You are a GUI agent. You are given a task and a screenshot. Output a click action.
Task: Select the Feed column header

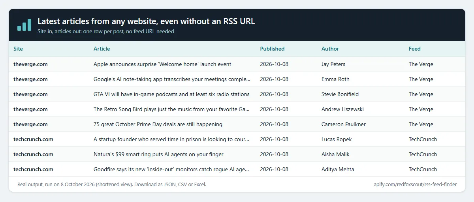[x=415, y=49]
